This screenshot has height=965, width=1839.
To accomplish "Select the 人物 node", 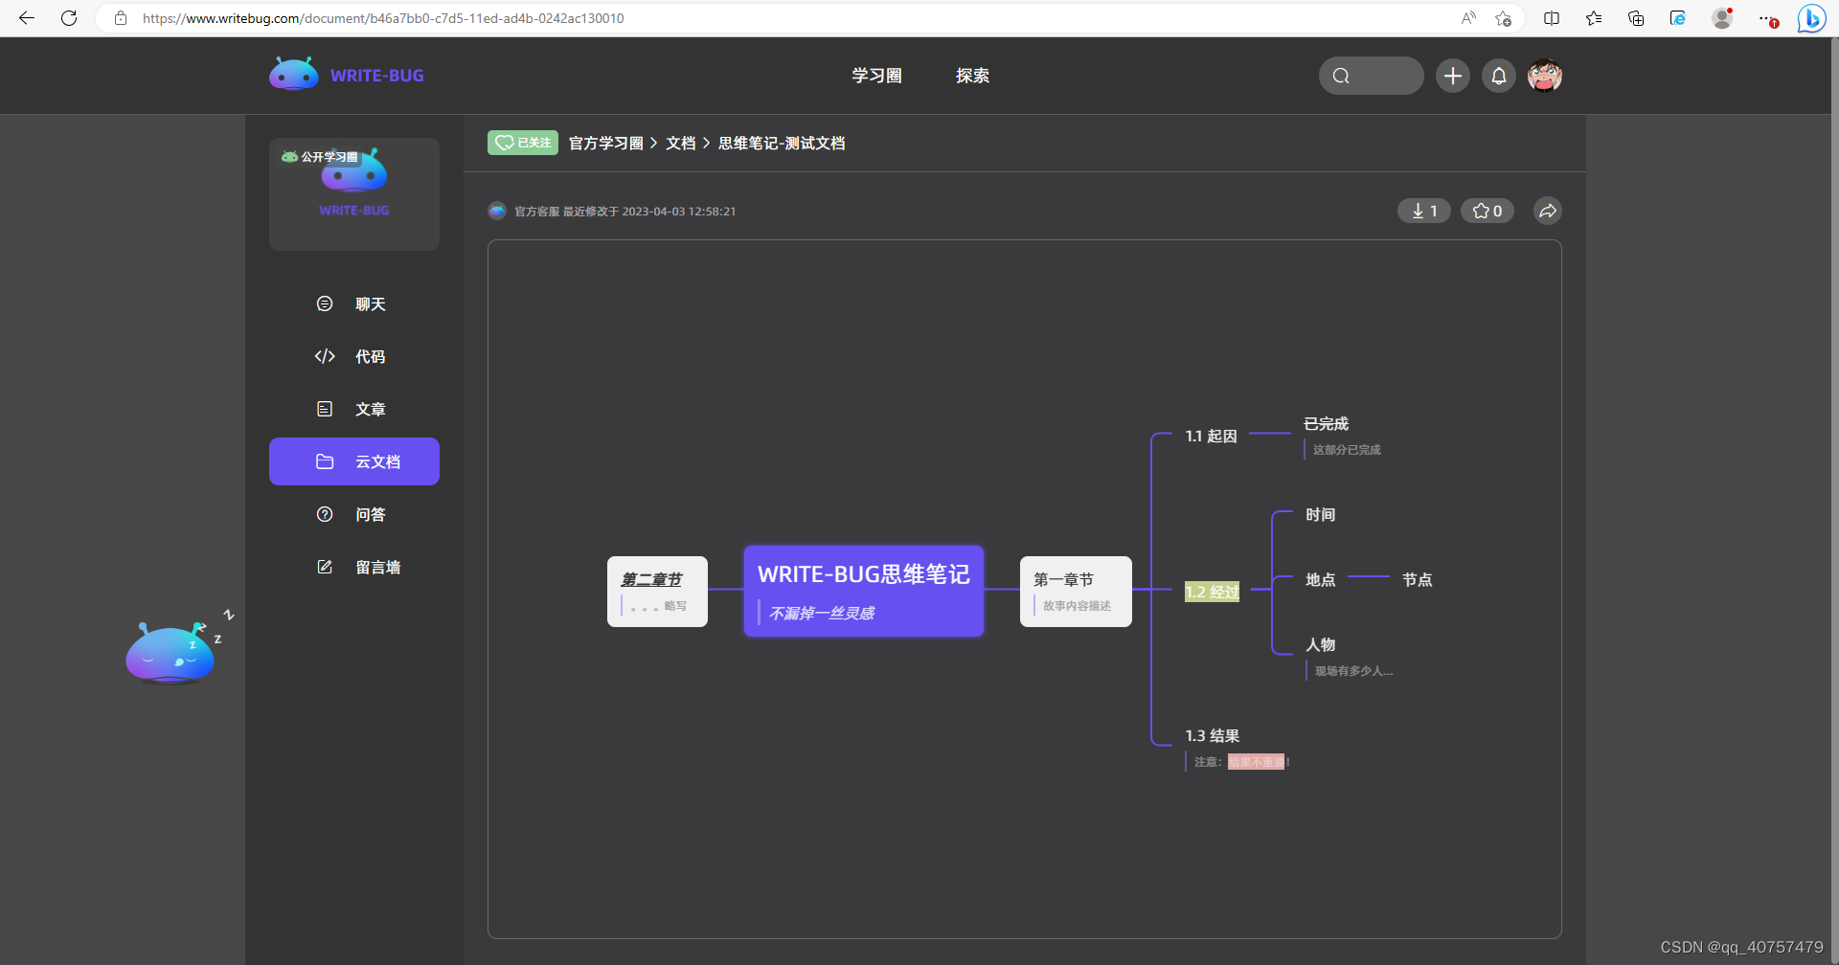I will 1321,644.
